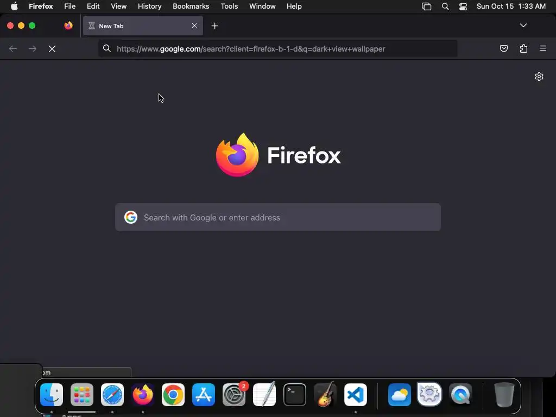The width and height of the screenshot is (556, 417).
Task: Stop loading the page with X button
Action: tap(52, 49)
